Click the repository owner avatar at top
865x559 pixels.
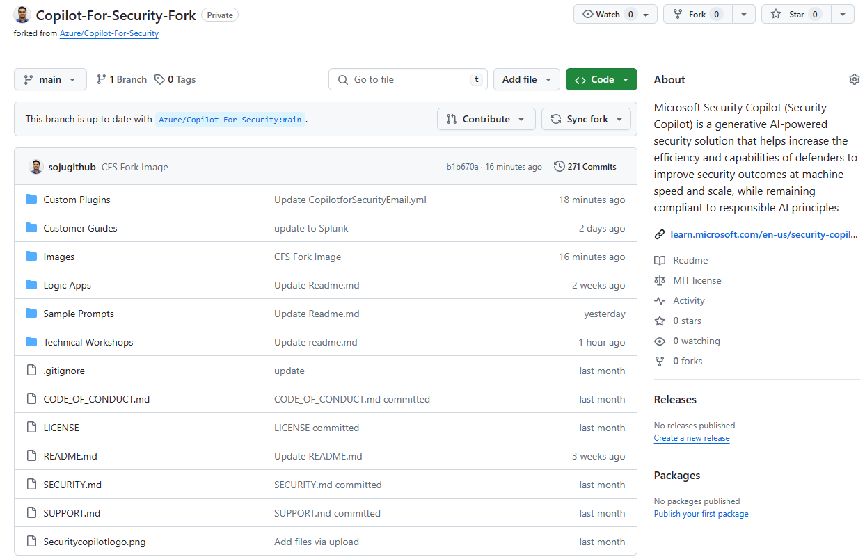click(x=22, y=15)
